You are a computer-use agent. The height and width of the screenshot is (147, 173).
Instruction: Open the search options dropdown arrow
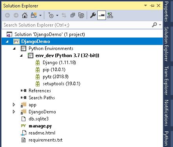[x=160, y=25]
